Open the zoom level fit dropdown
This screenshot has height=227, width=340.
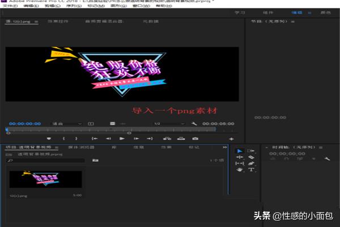[66, 124]
